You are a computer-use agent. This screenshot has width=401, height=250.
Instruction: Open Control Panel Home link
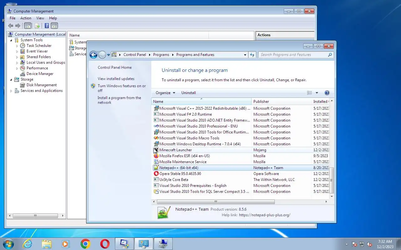coord(115,67)
